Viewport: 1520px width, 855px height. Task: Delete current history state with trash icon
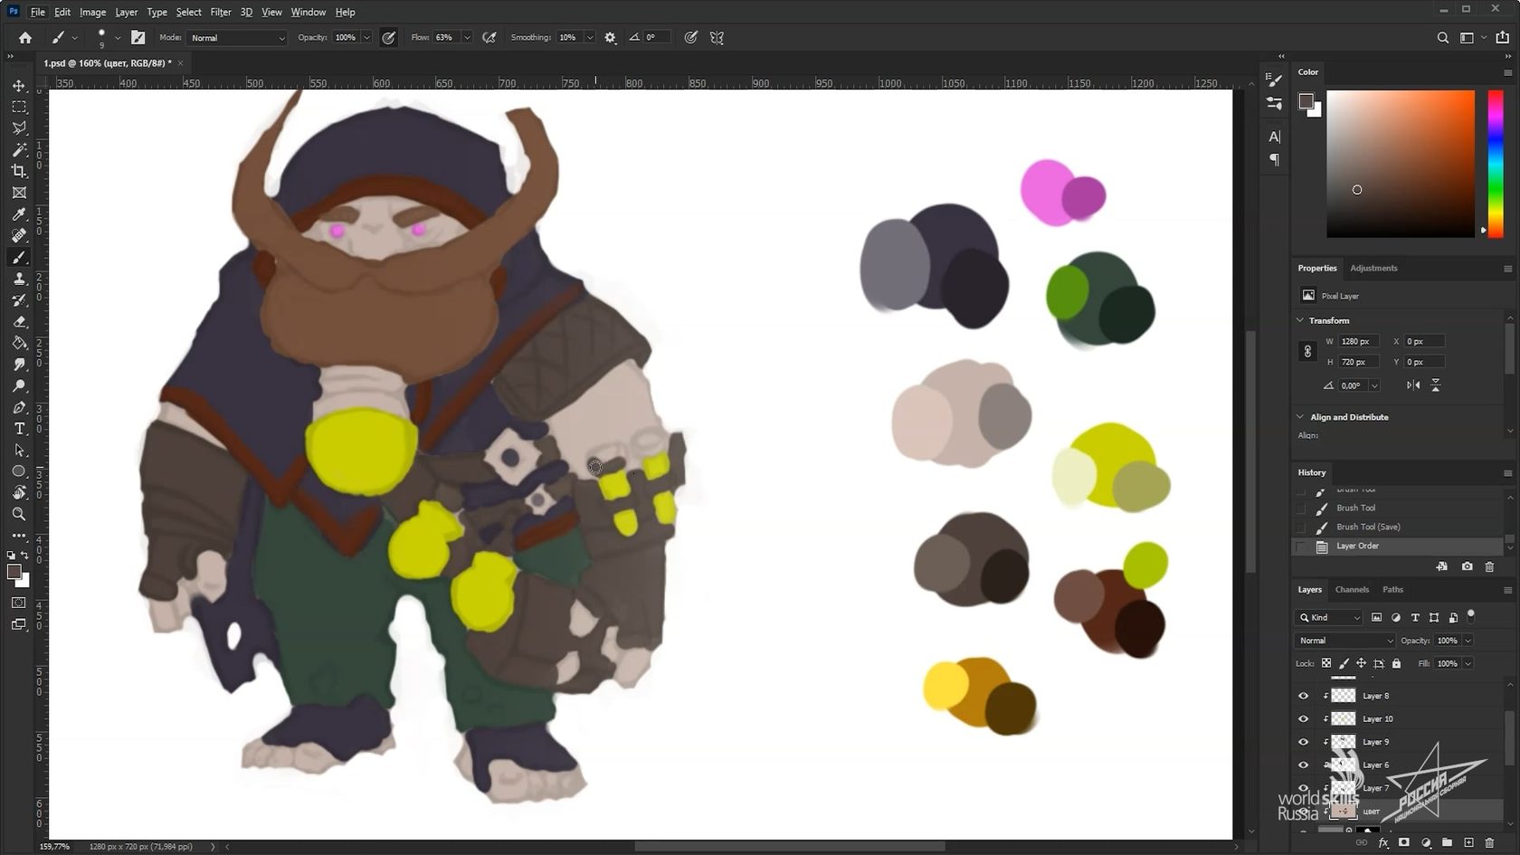coord(1489,566)
